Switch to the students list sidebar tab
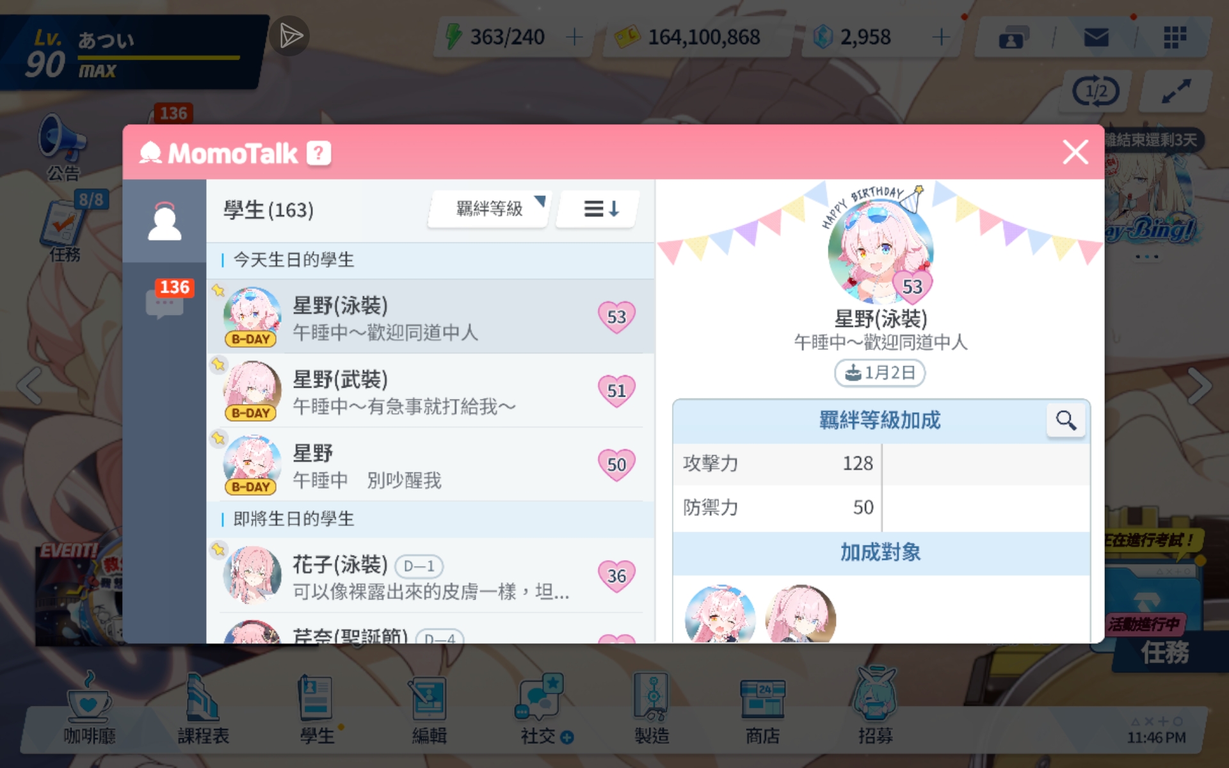The width and height of the screenshot is (1229, 768). pos(165,221)
